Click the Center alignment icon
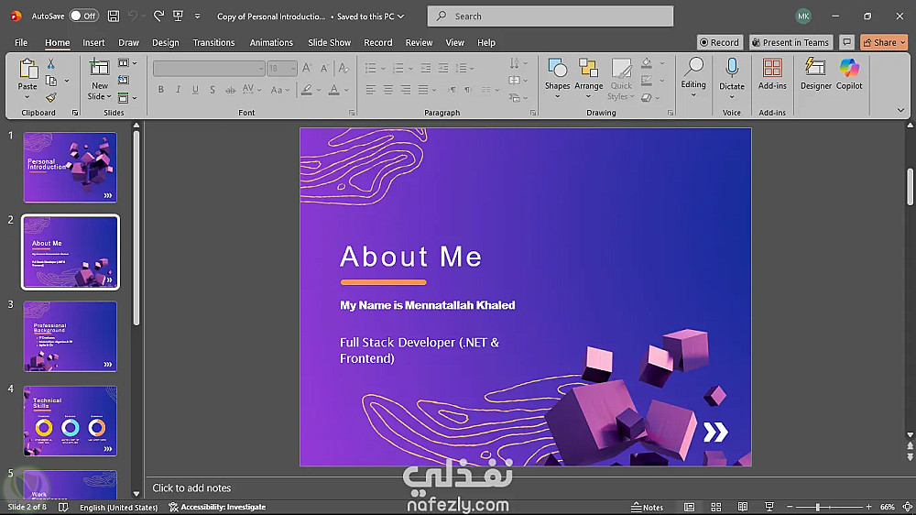The width and height of the screenshot is (916, 515). pos(387,90)
